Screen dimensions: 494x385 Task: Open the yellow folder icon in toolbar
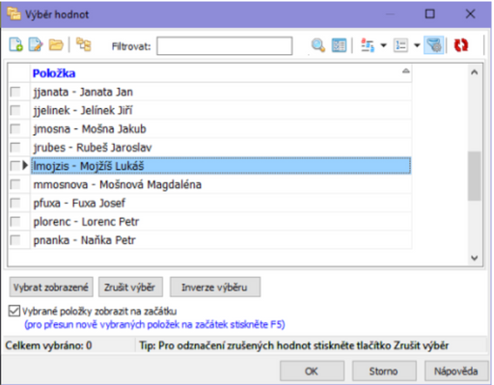[56, 44]
